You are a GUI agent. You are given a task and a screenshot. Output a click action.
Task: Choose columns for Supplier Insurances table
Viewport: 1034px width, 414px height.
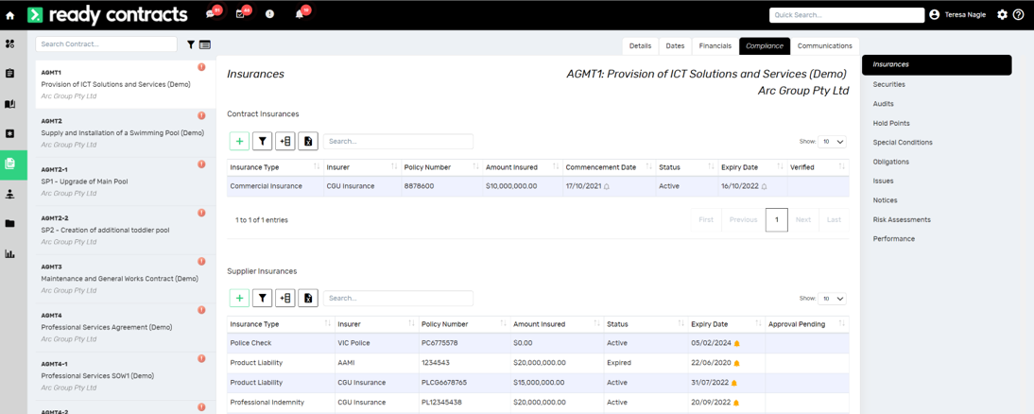point(284,298)
